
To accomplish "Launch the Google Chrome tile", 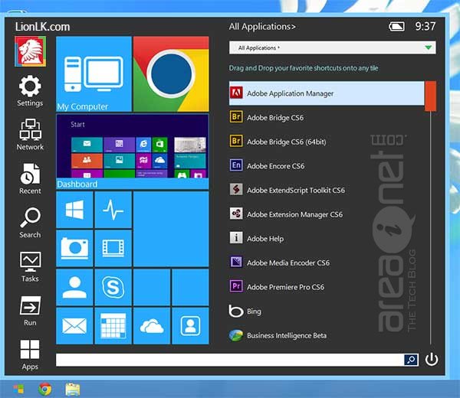I will 171,73.
